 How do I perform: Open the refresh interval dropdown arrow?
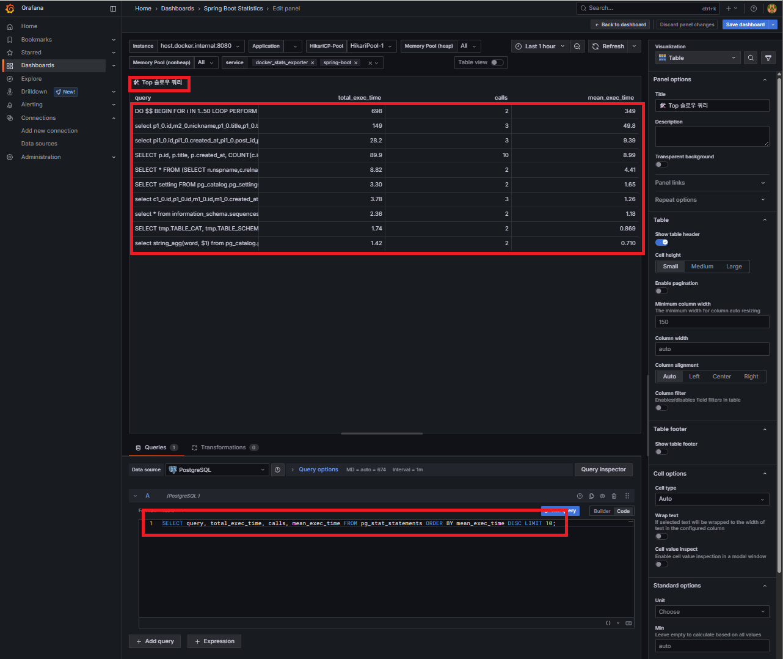point(635,46)
